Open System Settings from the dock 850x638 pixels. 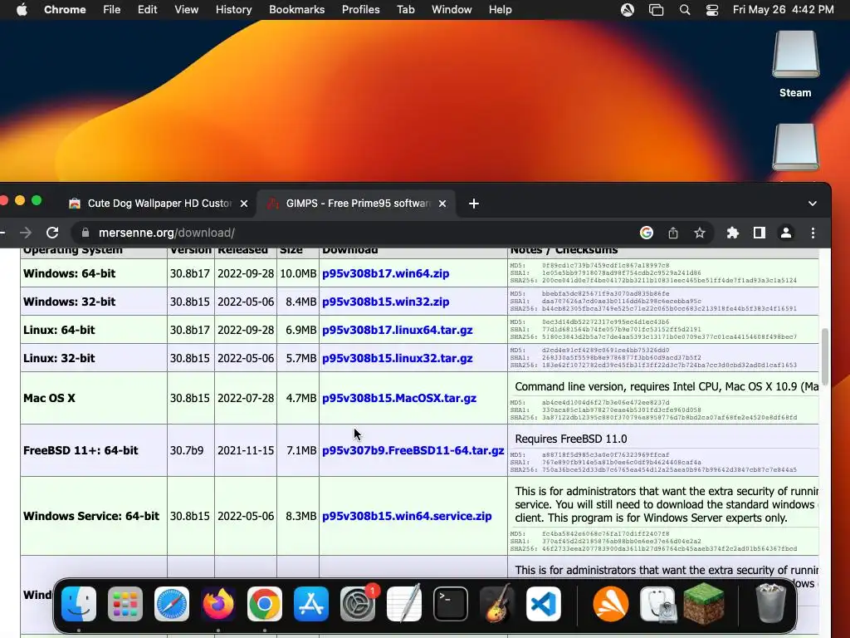click(x=358, y=604)
